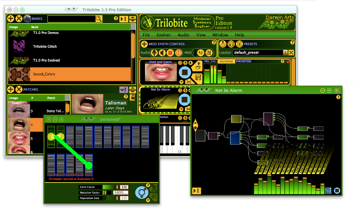Toggle the Dust and Gears microphone button
This screenshot has height=212, width=358.
[185, 63]
